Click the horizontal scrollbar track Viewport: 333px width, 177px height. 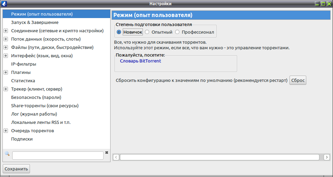pos(220,157)
